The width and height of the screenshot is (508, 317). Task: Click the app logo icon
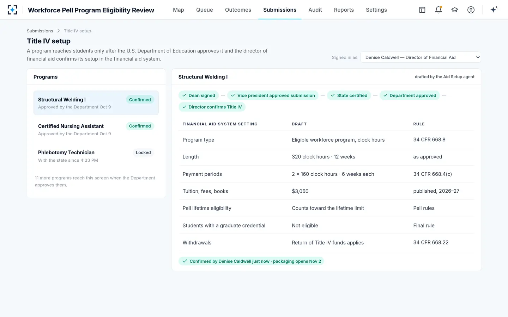tap(12, 10)
